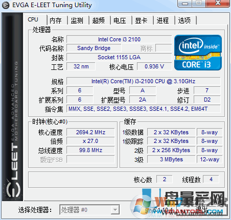231x220 pixels.
Task: Click the Intel Core i3 2100 name field
Action: [x=119, y=39]
